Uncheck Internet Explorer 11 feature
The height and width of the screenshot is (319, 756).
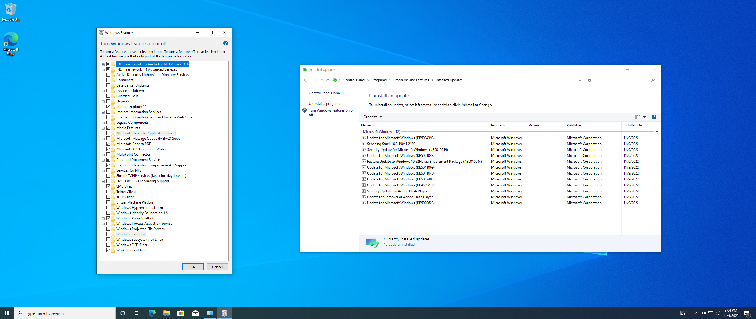108,107
